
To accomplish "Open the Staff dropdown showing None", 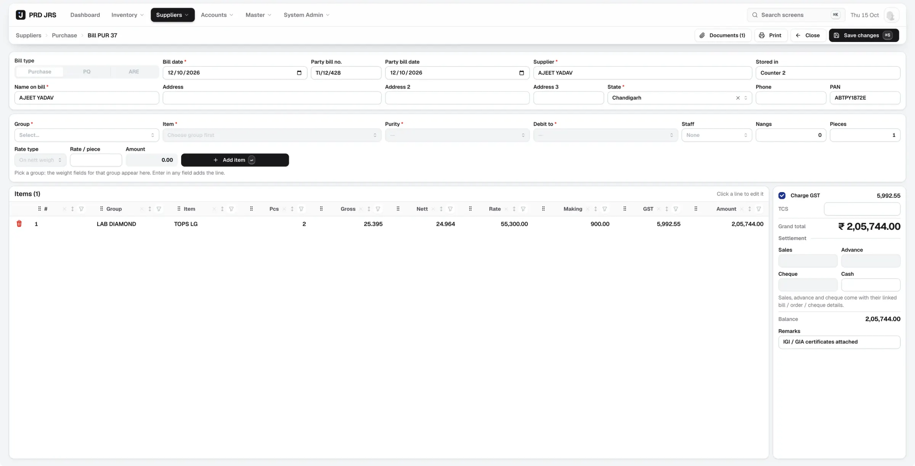I will click(x=717, y=135).
